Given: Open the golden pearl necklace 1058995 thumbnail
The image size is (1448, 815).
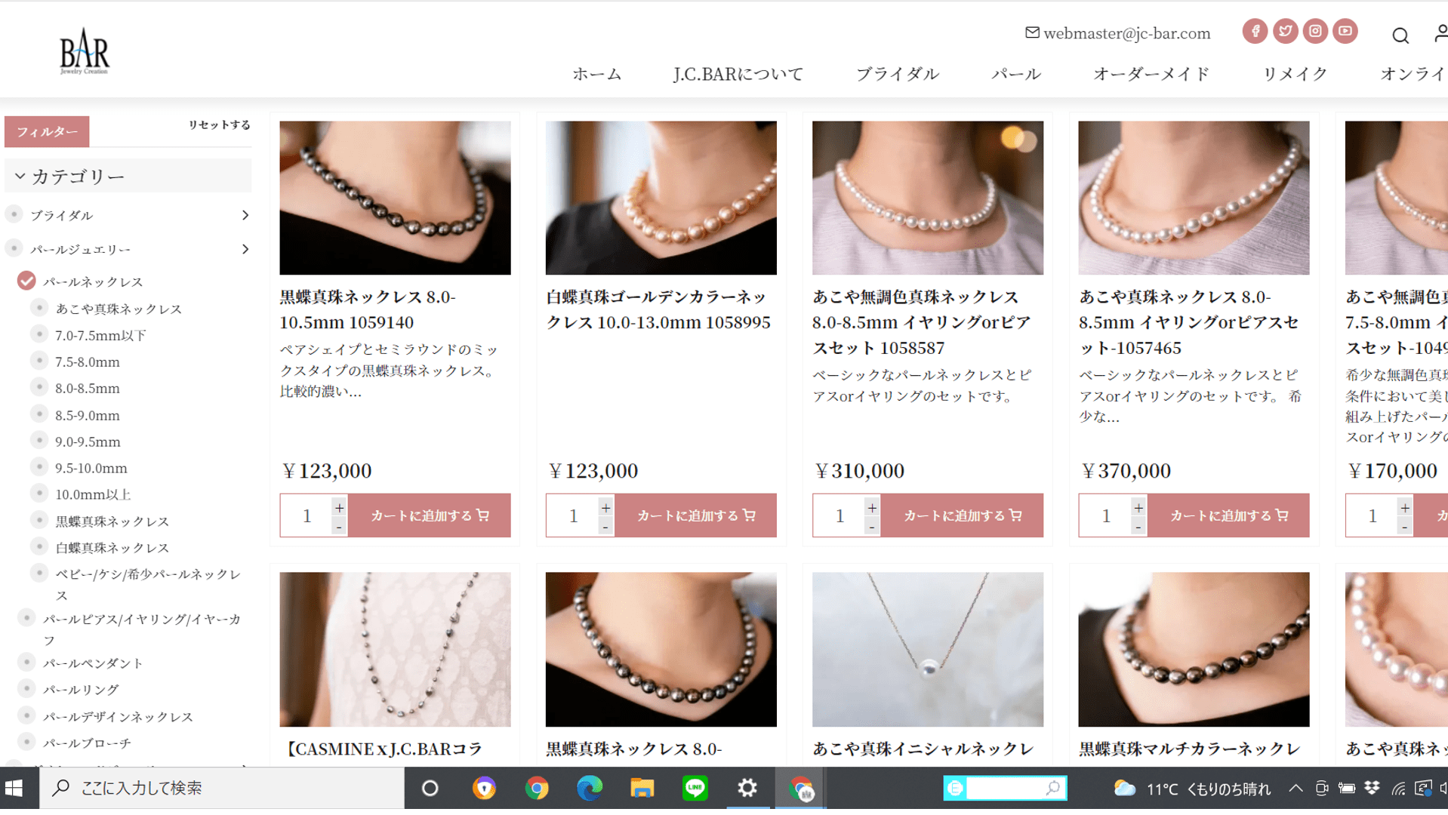Looking at the screenshot, I should point(661,198).
